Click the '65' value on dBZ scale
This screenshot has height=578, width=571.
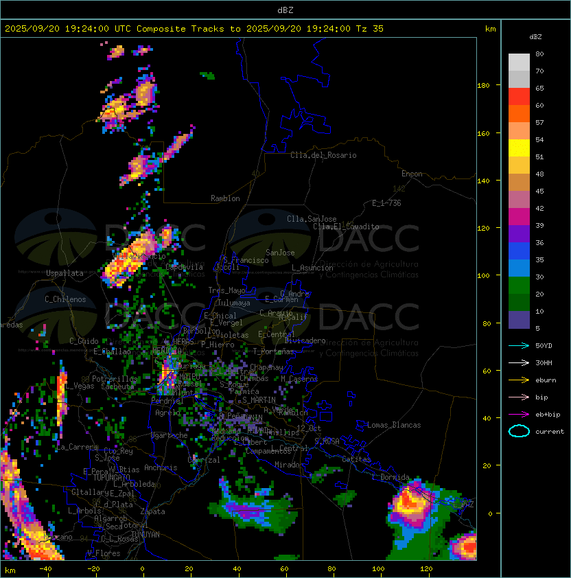click(x=539, y=88)
